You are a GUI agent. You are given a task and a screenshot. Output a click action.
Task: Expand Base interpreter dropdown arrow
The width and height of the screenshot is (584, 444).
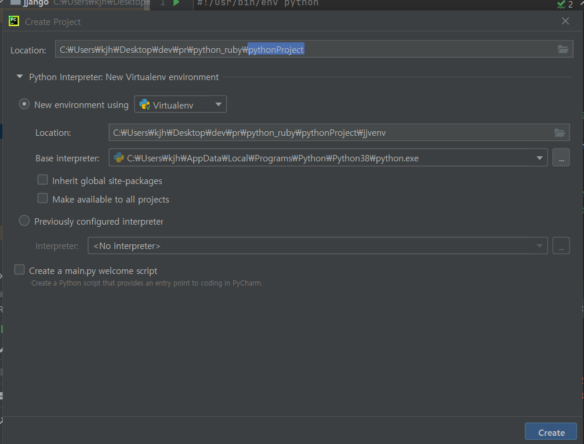[x=539, y=158]
